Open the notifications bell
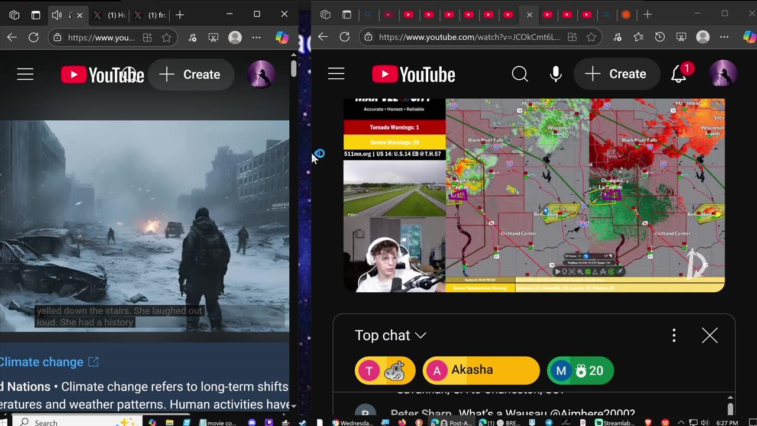This screenshot has height=426, width=757. point(680,73)
